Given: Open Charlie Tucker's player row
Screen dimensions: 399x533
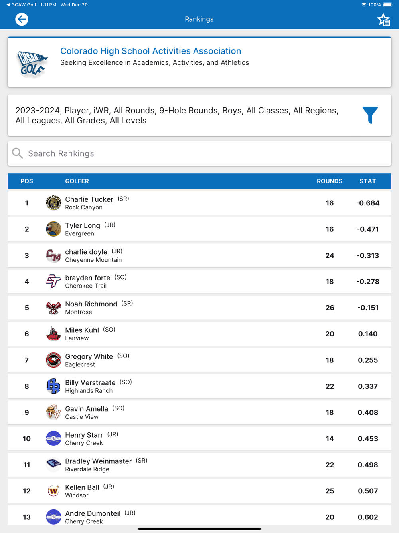Looking at the screenshot, I should (x=199, y=203).
